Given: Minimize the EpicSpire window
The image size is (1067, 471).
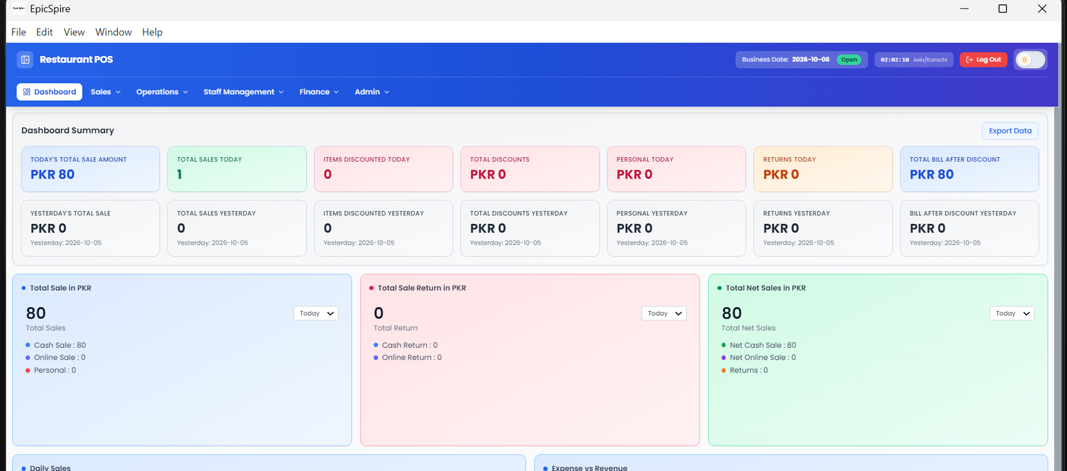Looking at the screenshot, I should pyautogui.click(x=964, y=9).
